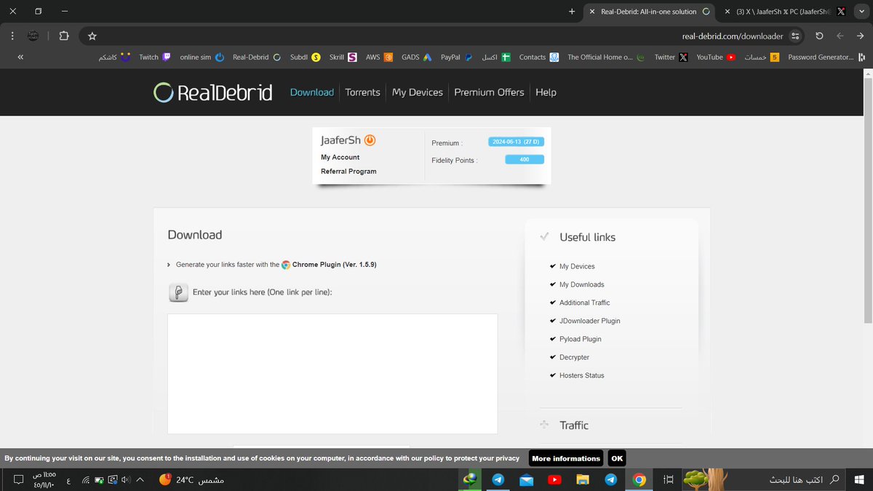Go forward in browser history

(x=840, y=36)
